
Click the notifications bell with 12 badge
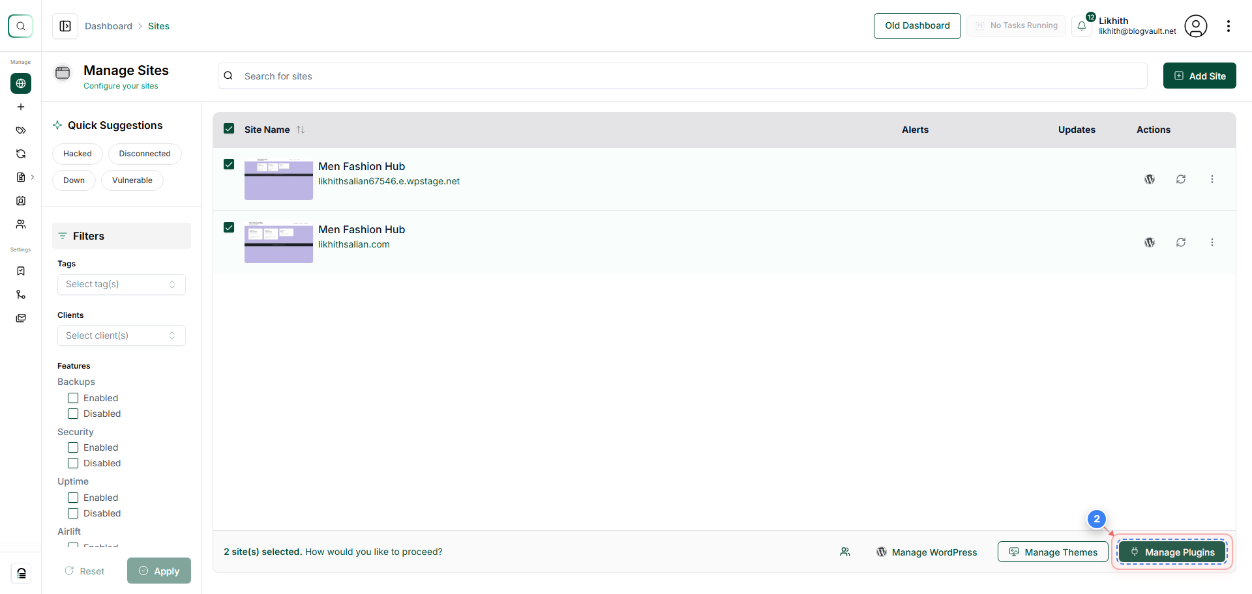tap(1082, 26)
